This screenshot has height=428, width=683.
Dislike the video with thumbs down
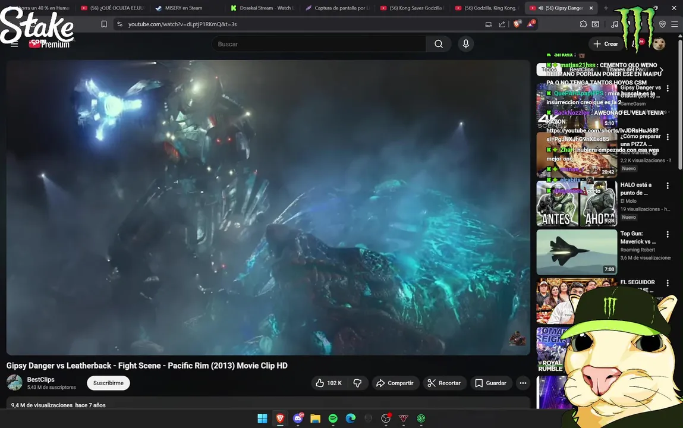coord(358,383)
